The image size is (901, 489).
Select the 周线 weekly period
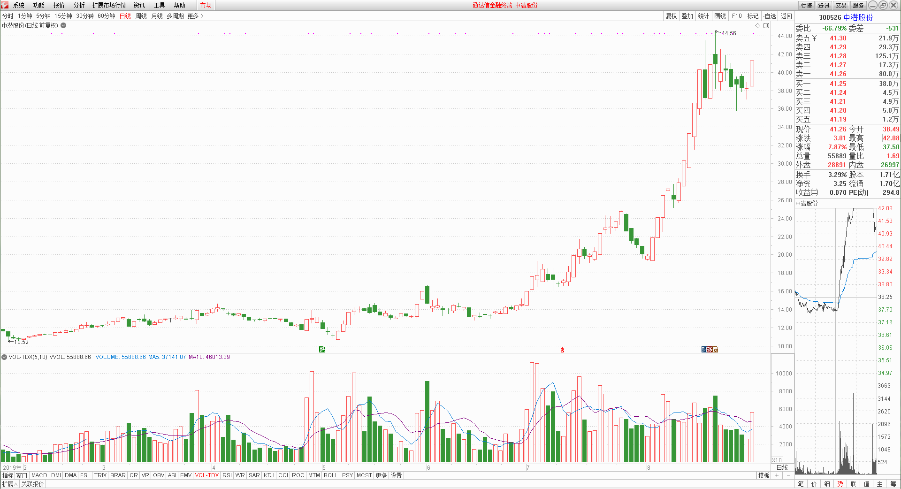point(141,16)
